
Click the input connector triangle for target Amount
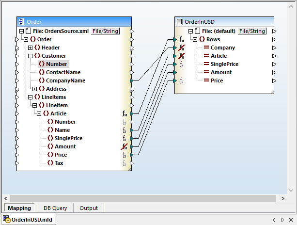click(x=175, y=72)
